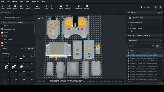Toggle the Grid option

52,7
